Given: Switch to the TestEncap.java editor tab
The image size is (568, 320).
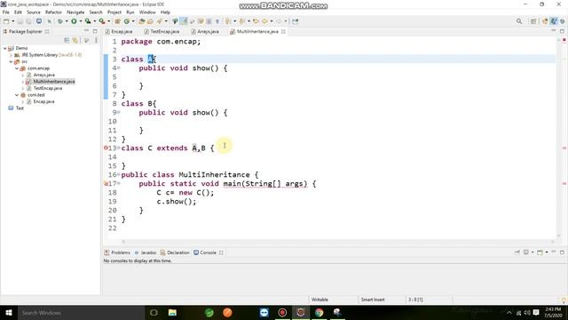Looking at the screenshot, I should coord(162,32).
